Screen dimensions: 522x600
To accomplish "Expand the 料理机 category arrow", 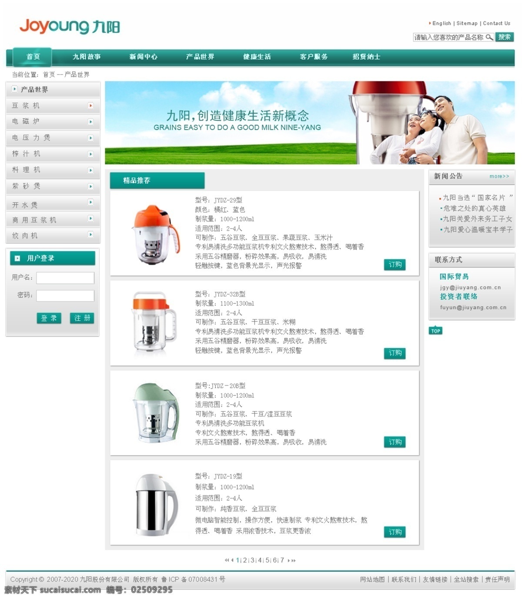I will point(90,170).
